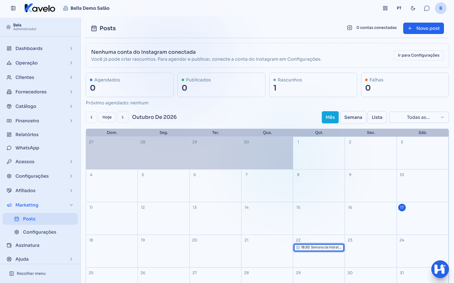Click the Assinatura card icon in the sidebar
454x283 pixels.
9,245
